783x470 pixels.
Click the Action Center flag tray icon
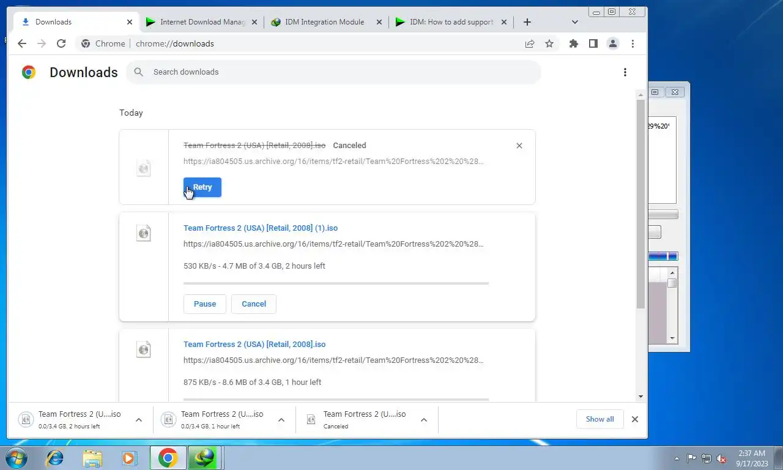click(x=691, y=458)
